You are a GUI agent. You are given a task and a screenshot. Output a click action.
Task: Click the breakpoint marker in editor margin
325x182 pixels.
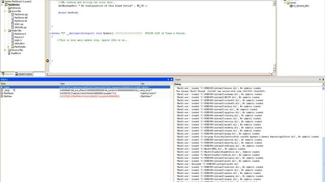coord(47,61)
